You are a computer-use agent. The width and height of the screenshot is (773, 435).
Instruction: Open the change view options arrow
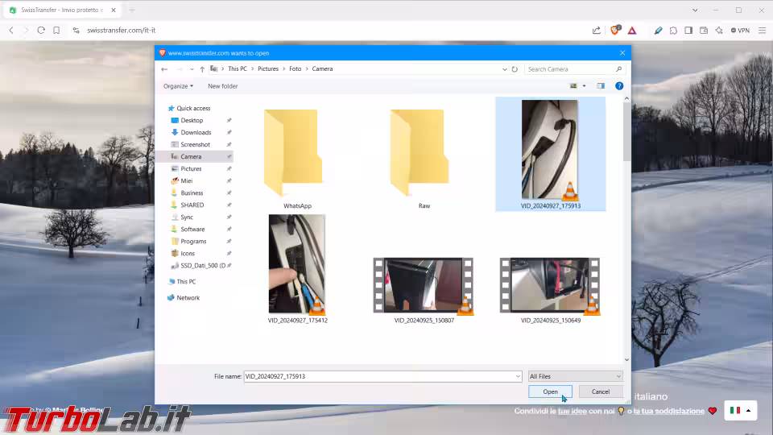[584, 86]
